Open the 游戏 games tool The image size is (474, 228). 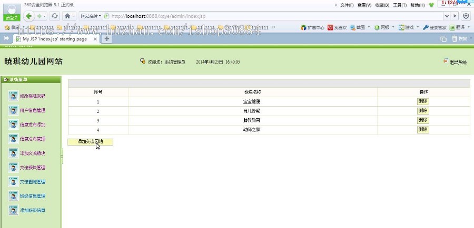(x=406, y=27)
